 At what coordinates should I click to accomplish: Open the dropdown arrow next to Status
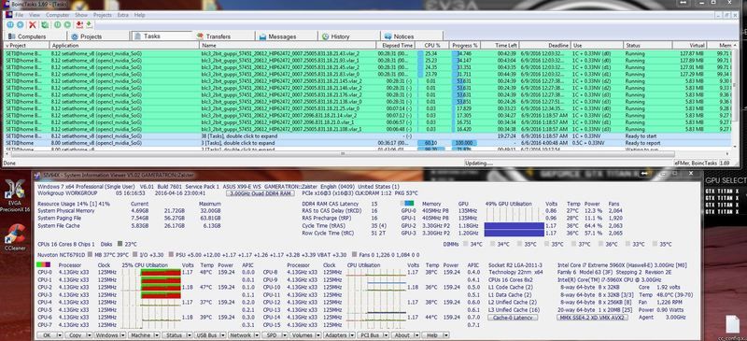coord(190,335)
